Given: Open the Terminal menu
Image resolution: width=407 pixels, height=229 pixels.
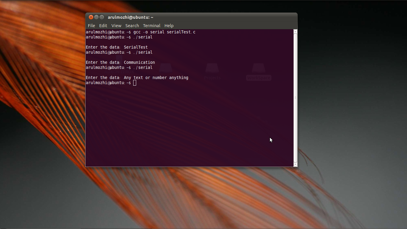Looking at the screenshot, I should 152,26.
